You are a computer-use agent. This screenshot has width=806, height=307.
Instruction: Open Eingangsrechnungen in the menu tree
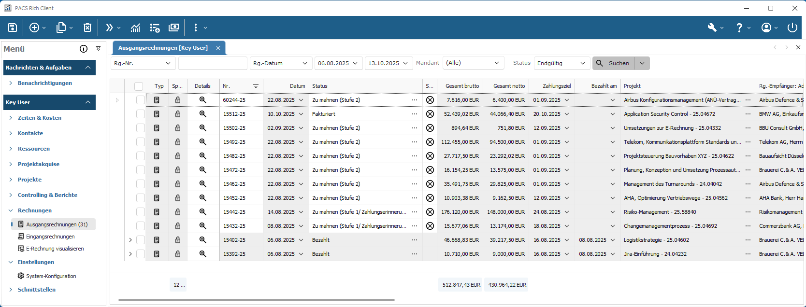pos(50,237)
